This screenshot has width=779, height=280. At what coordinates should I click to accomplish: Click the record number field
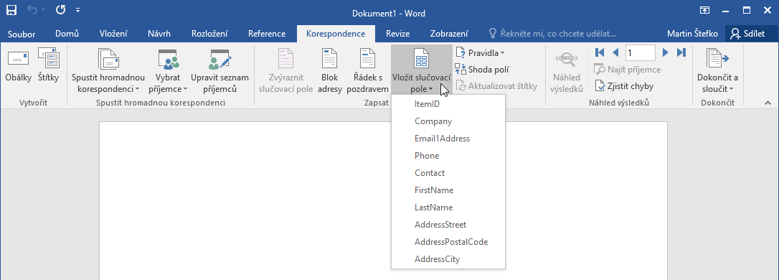click(640, 52)
